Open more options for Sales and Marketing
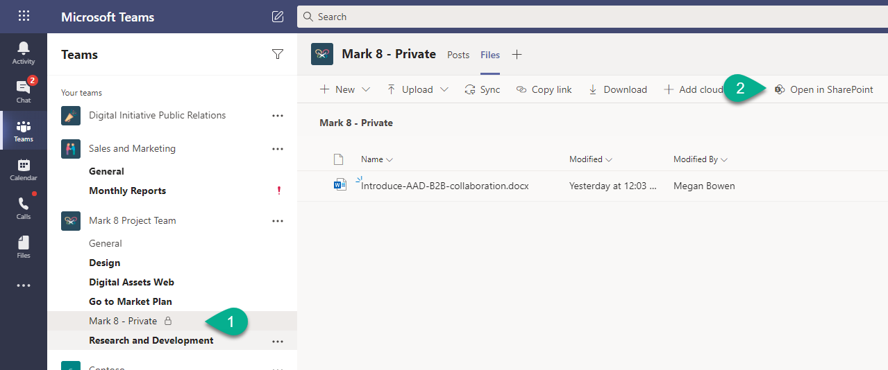The width and height of the screenshot is (888, 370). pyautogui.click(x=278, y=149)
